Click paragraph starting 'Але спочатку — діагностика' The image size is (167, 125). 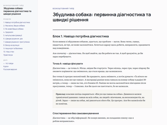click(98, 55)
